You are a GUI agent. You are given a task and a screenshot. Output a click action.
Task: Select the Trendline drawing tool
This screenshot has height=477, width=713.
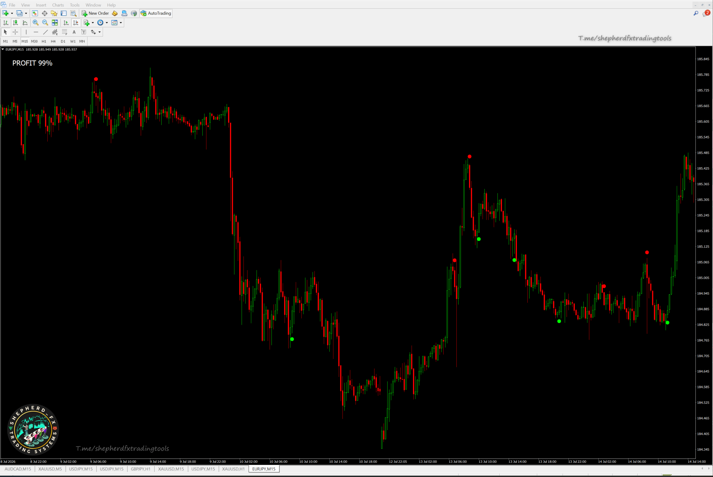[45, 32]
